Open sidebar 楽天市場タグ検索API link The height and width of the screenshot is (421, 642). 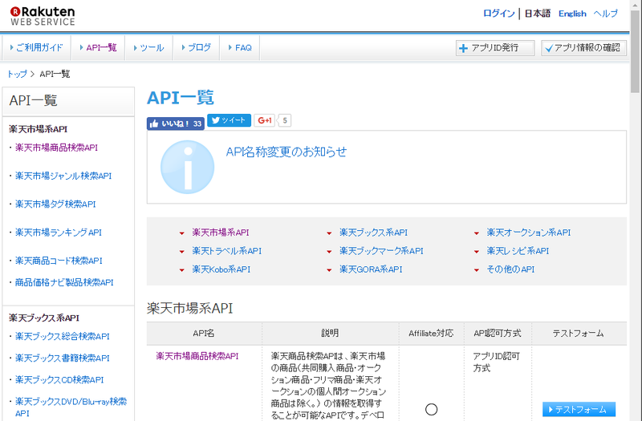click(x=55, y=204)
